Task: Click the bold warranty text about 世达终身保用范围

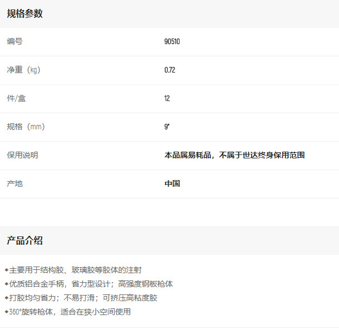Action: click(x=234, y=156)
